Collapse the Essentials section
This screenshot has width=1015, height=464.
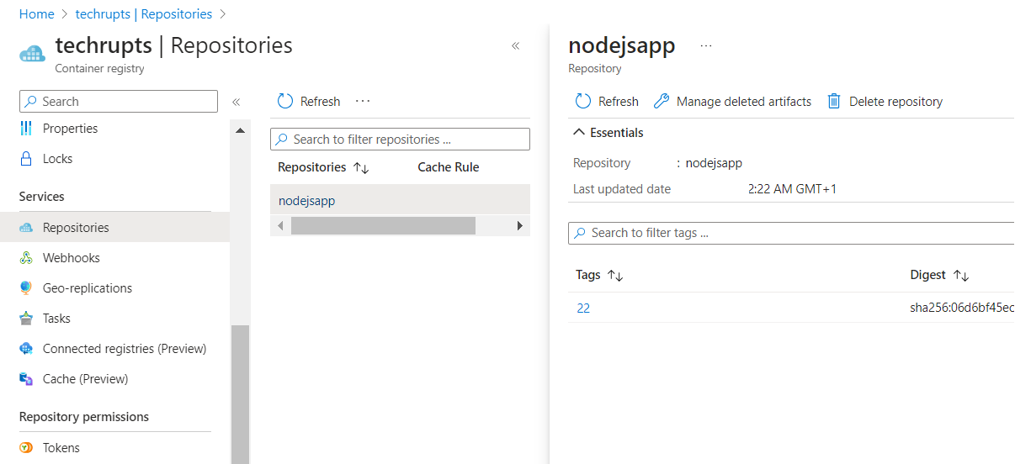point(579,133)
